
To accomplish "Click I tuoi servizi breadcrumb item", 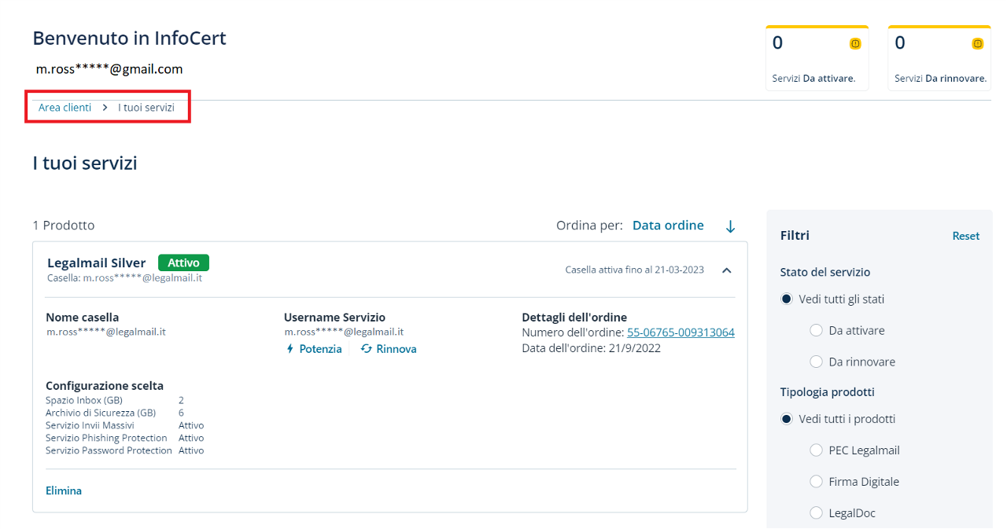I will (146, 108).
